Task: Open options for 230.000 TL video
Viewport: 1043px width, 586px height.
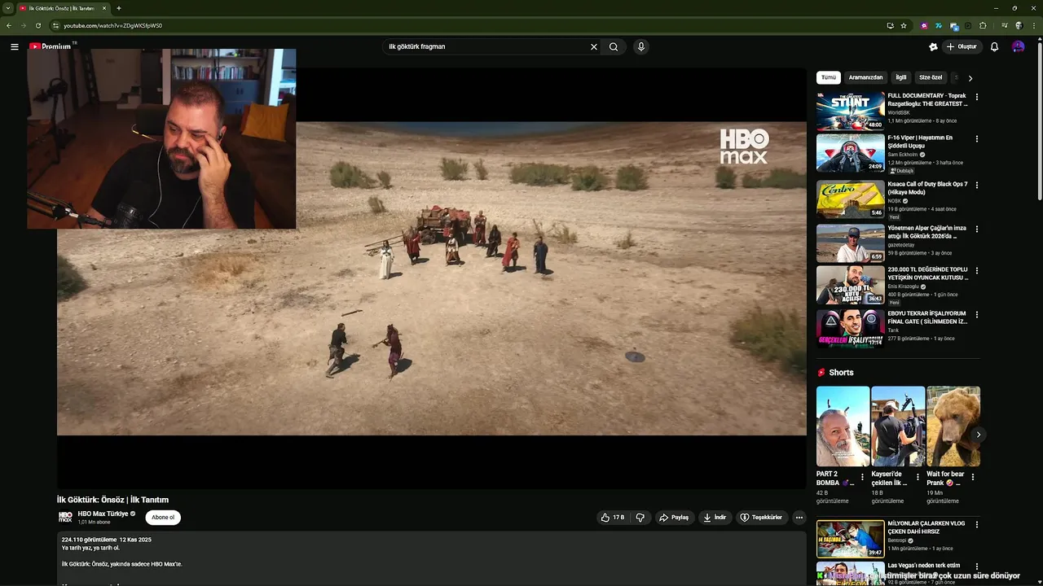Action: 976,271
